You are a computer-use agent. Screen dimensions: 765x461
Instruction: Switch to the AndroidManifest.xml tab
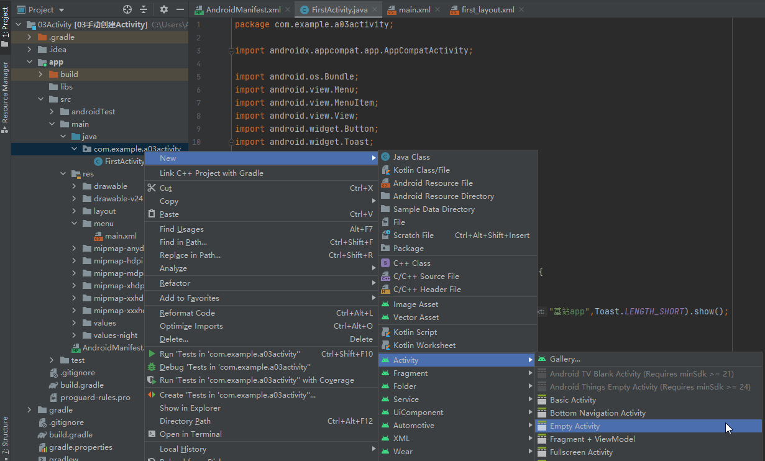click(x=244, y=10)
